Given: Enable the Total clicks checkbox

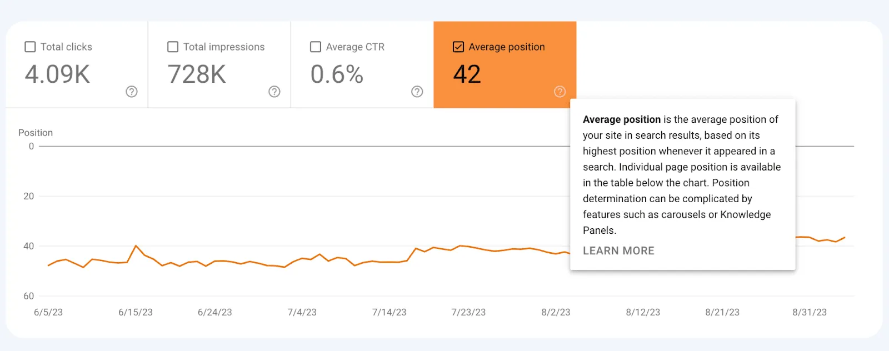Looking at the screenshot, I should click(31, 47).
